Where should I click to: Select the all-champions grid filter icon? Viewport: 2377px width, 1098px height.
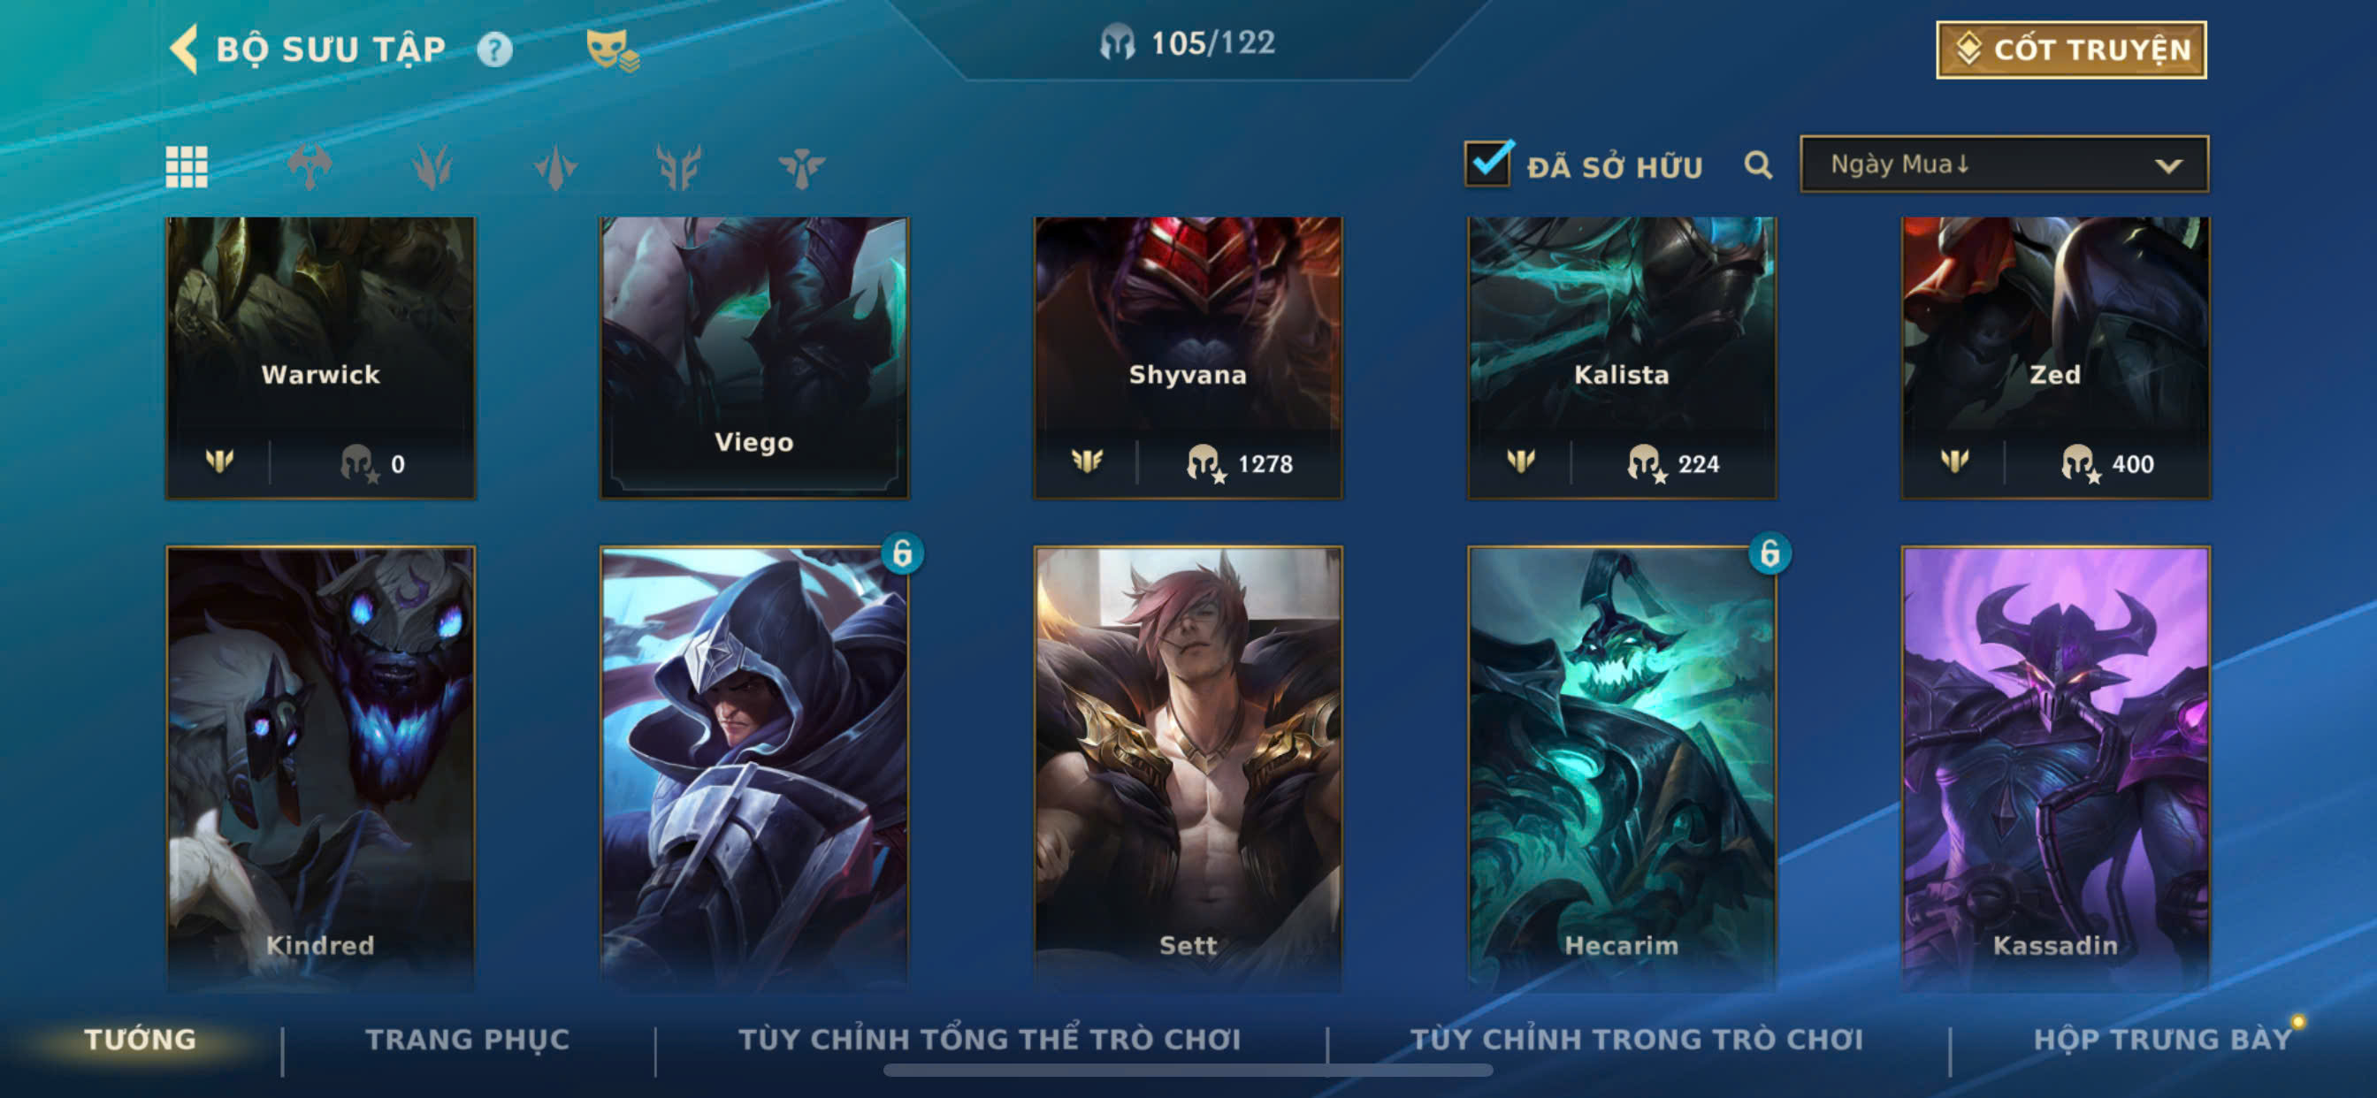click(187, 167)
